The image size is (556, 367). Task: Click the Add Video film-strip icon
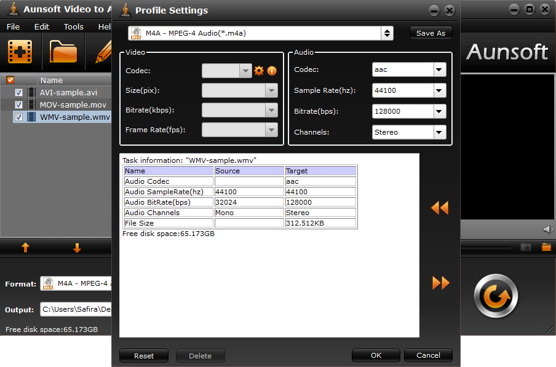pyautogui.click(x=20, y=52)
